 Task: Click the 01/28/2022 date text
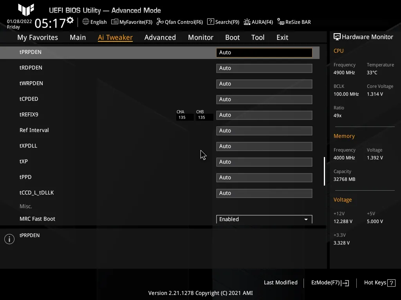coord(20,21)
